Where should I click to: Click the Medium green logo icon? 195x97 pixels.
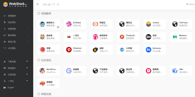(x=175, y=37)
